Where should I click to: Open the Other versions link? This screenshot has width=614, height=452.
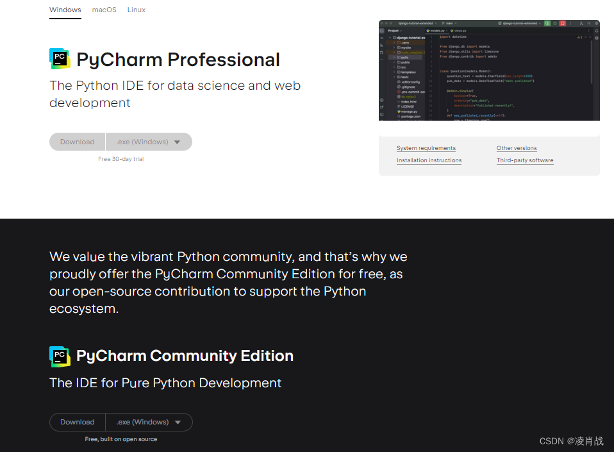pyautogui.click(x=517, y=148)
